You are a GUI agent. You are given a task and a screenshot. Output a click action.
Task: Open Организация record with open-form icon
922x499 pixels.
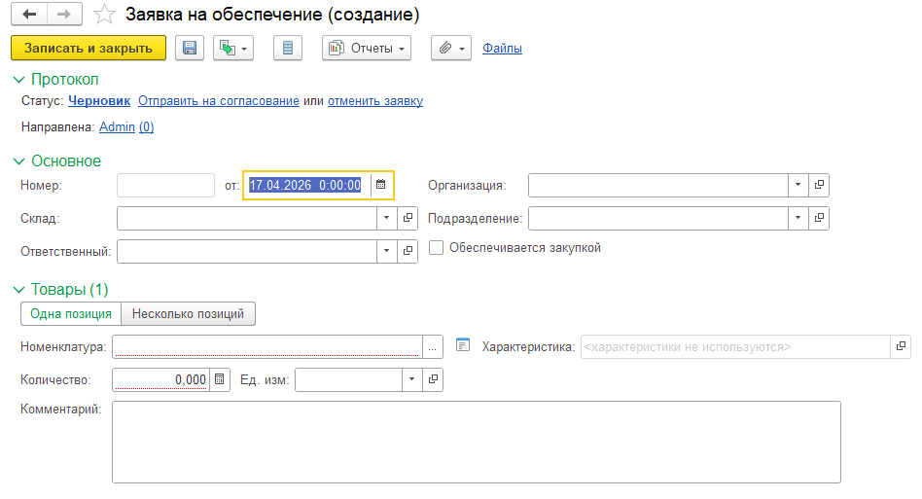[819, 185]
